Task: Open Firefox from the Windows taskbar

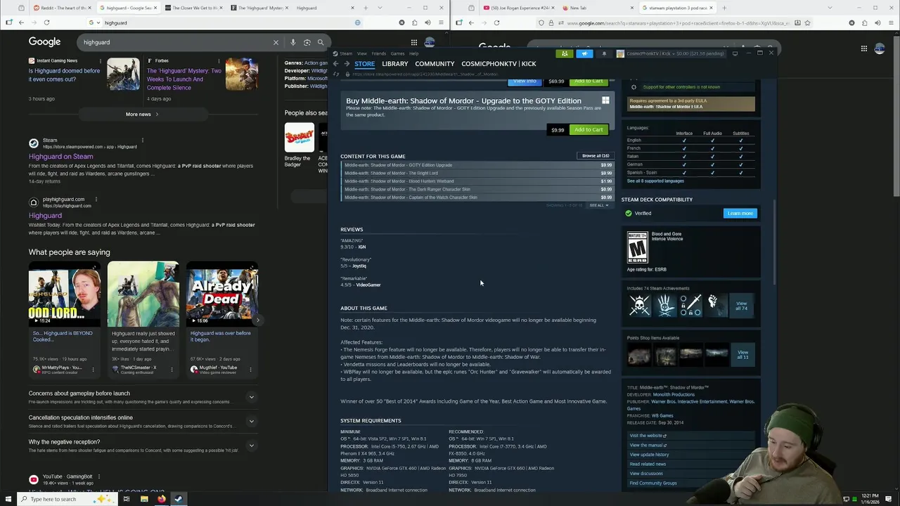Action: coord(161,499)
